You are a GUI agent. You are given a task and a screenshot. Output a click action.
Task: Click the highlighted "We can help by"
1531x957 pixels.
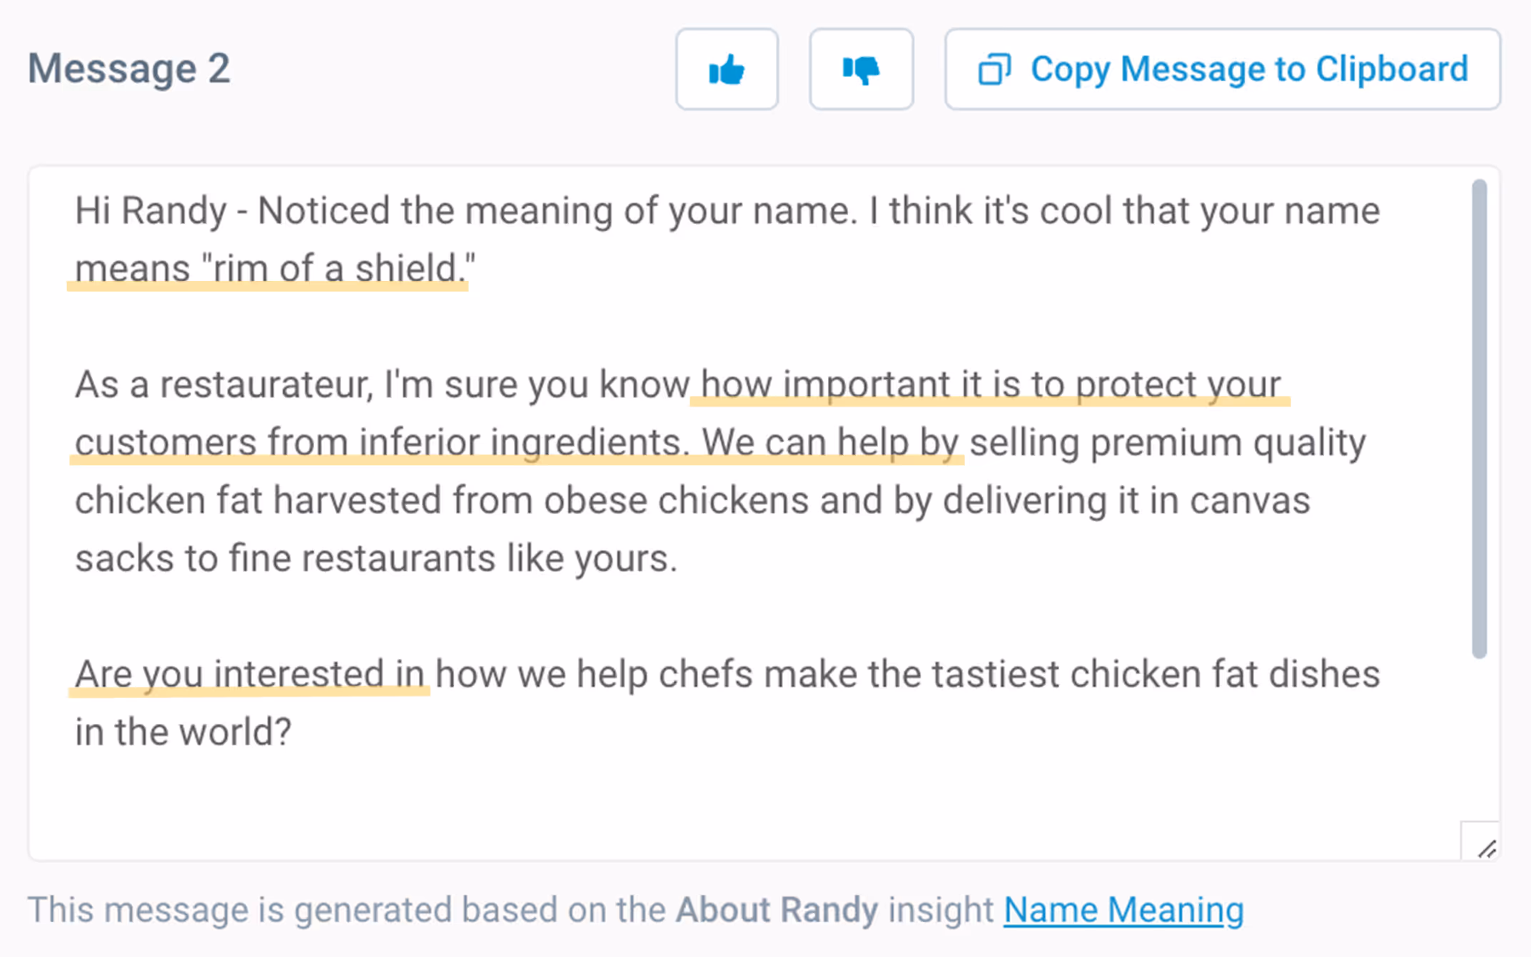pos(830,443)
